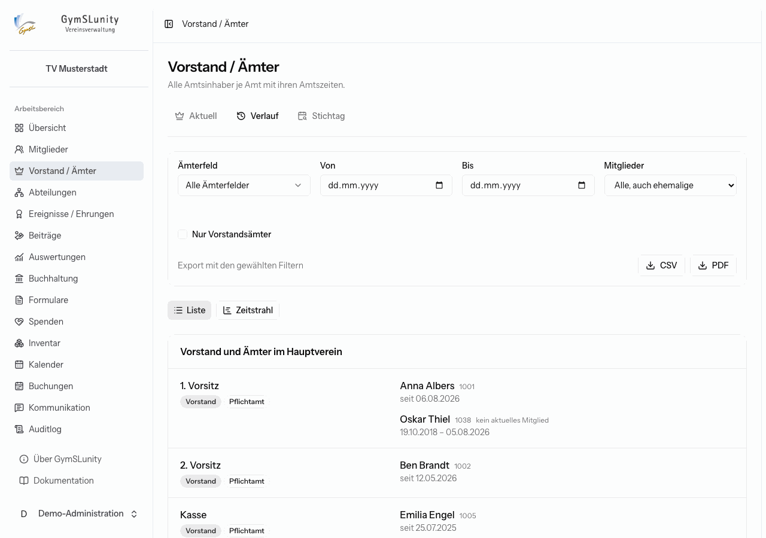The height and width of the screenshot is (538, 766).
Task: Switch to the Aktuell tab
Action: [196, 116]
